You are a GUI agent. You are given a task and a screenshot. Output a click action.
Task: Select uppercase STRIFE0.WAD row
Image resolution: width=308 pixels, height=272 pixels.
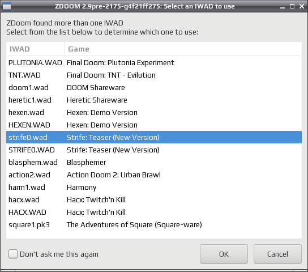tap(154, 150)
